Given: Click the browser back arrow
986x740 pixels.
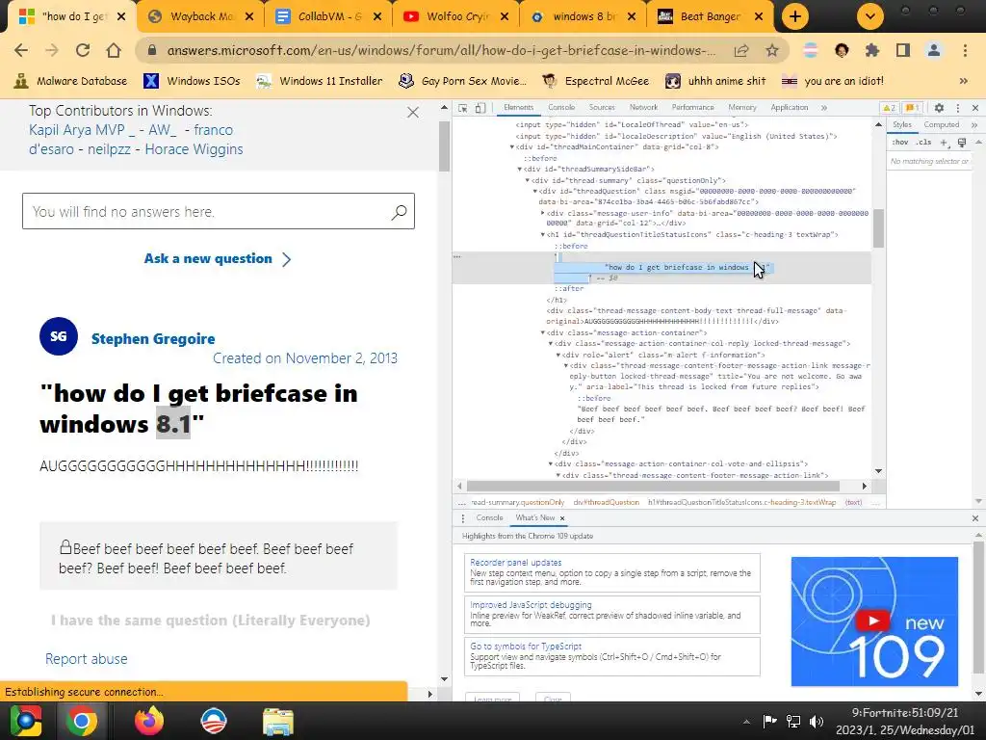Looking at the screenshot, I should [x=21, y=50].
